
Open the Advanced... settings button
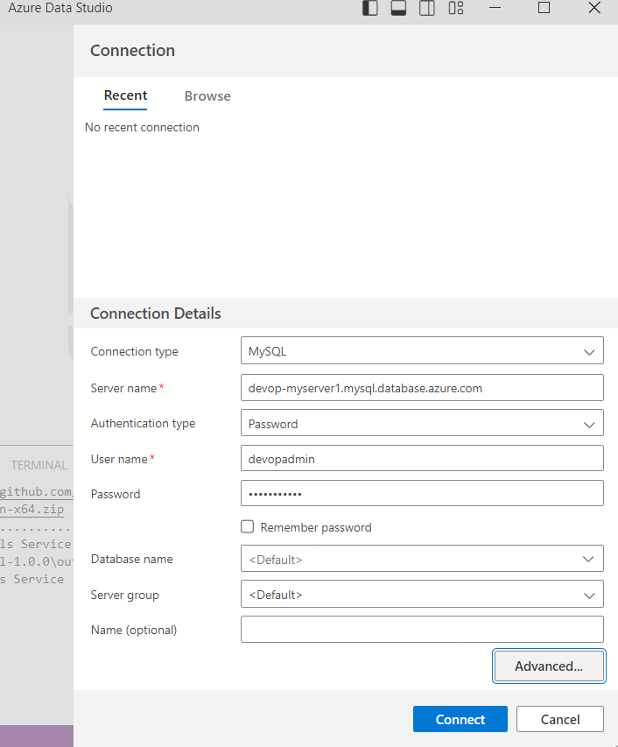[x=549, y=666]
